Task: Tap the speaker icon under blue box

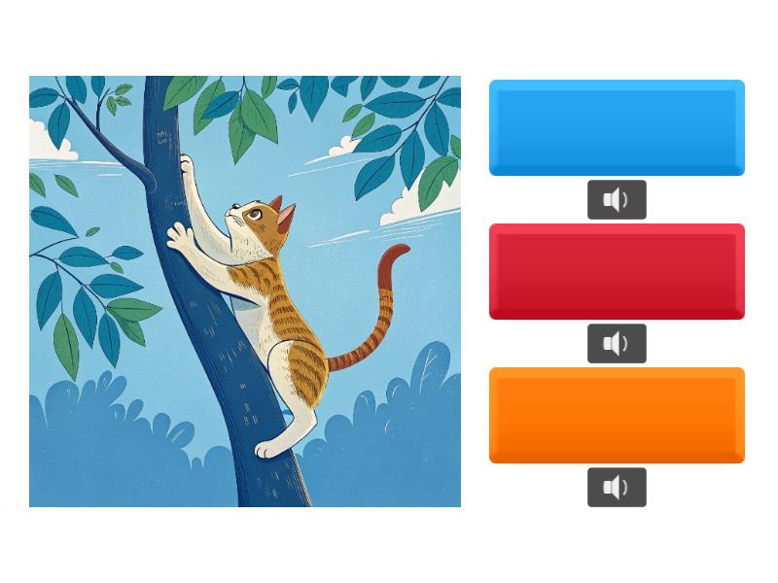Action: [x=616, y=200]
